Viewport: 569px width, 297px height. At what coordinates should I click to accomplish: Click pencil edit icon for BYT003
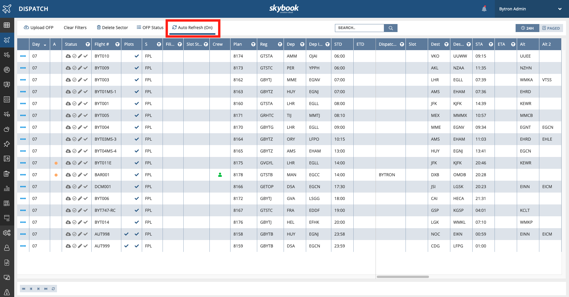(80, 80)
